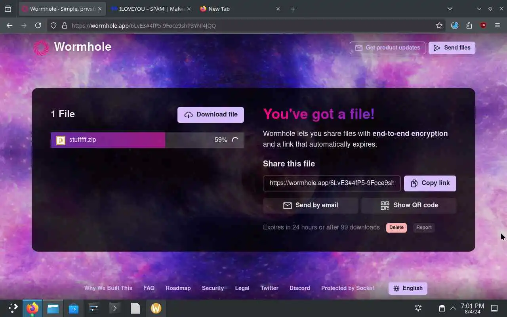Open the list all tabs dropdown

click(x=450, y=9)
